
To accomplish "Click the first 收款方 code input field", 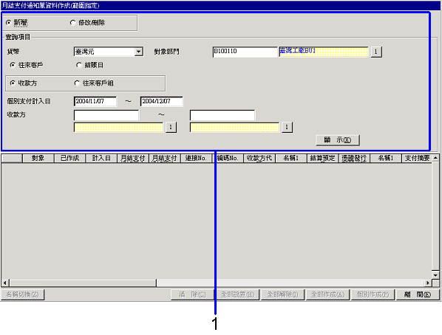I will coord(106,115).
